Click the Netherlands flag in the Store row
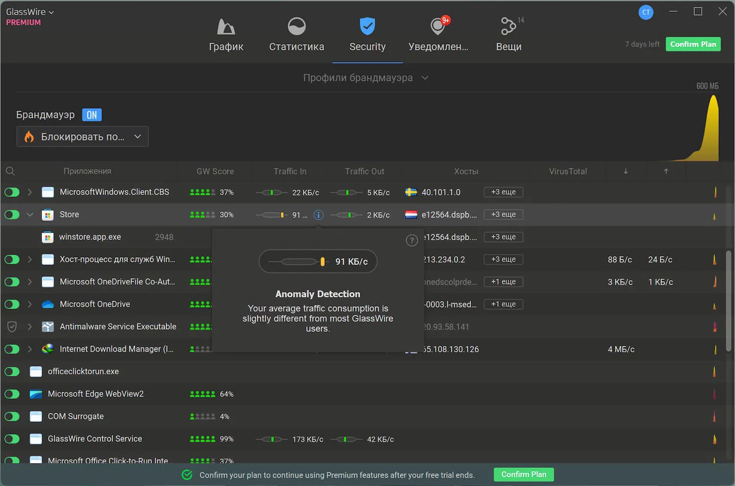Viewport: 735px width, 486px height. (x=411, y=215)
